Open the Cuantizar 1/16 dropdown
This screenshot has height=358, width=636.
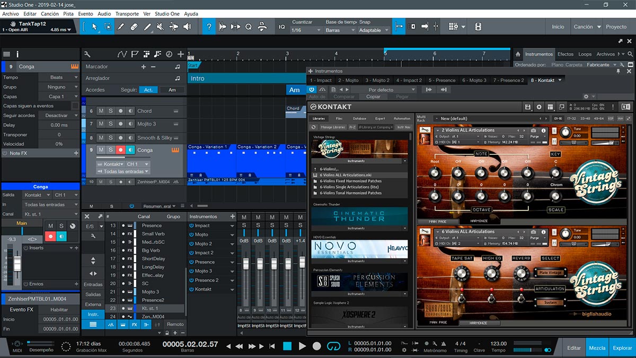(306, 30)
